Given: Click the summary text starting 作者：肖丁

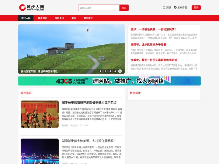Looking at the screenshot, I should point(164,52).
